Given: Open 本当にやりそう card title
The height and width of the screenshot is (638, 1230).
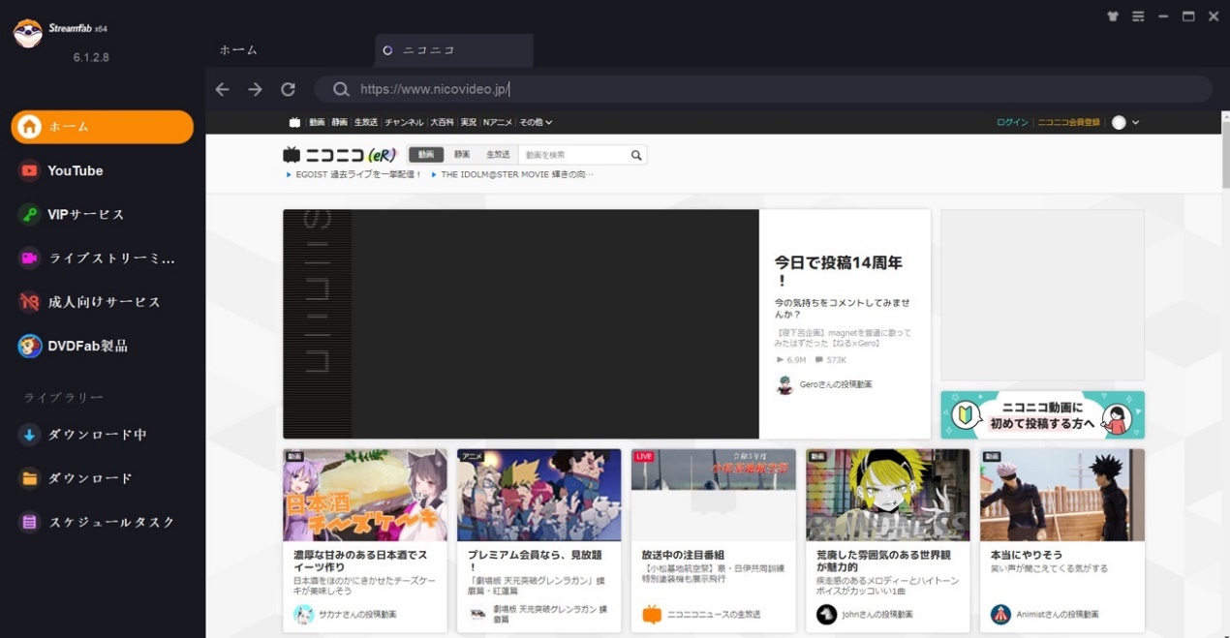Looking at the screenshot, I should click(x=1027, y=556).
